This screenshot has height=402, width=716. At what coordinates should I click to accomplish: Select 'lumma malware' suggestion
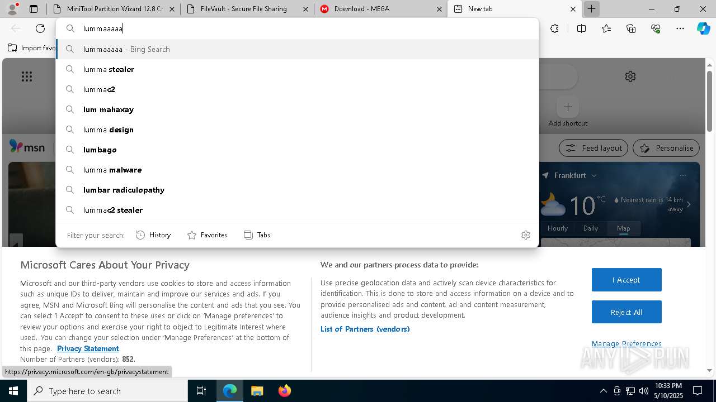[297, 170]
